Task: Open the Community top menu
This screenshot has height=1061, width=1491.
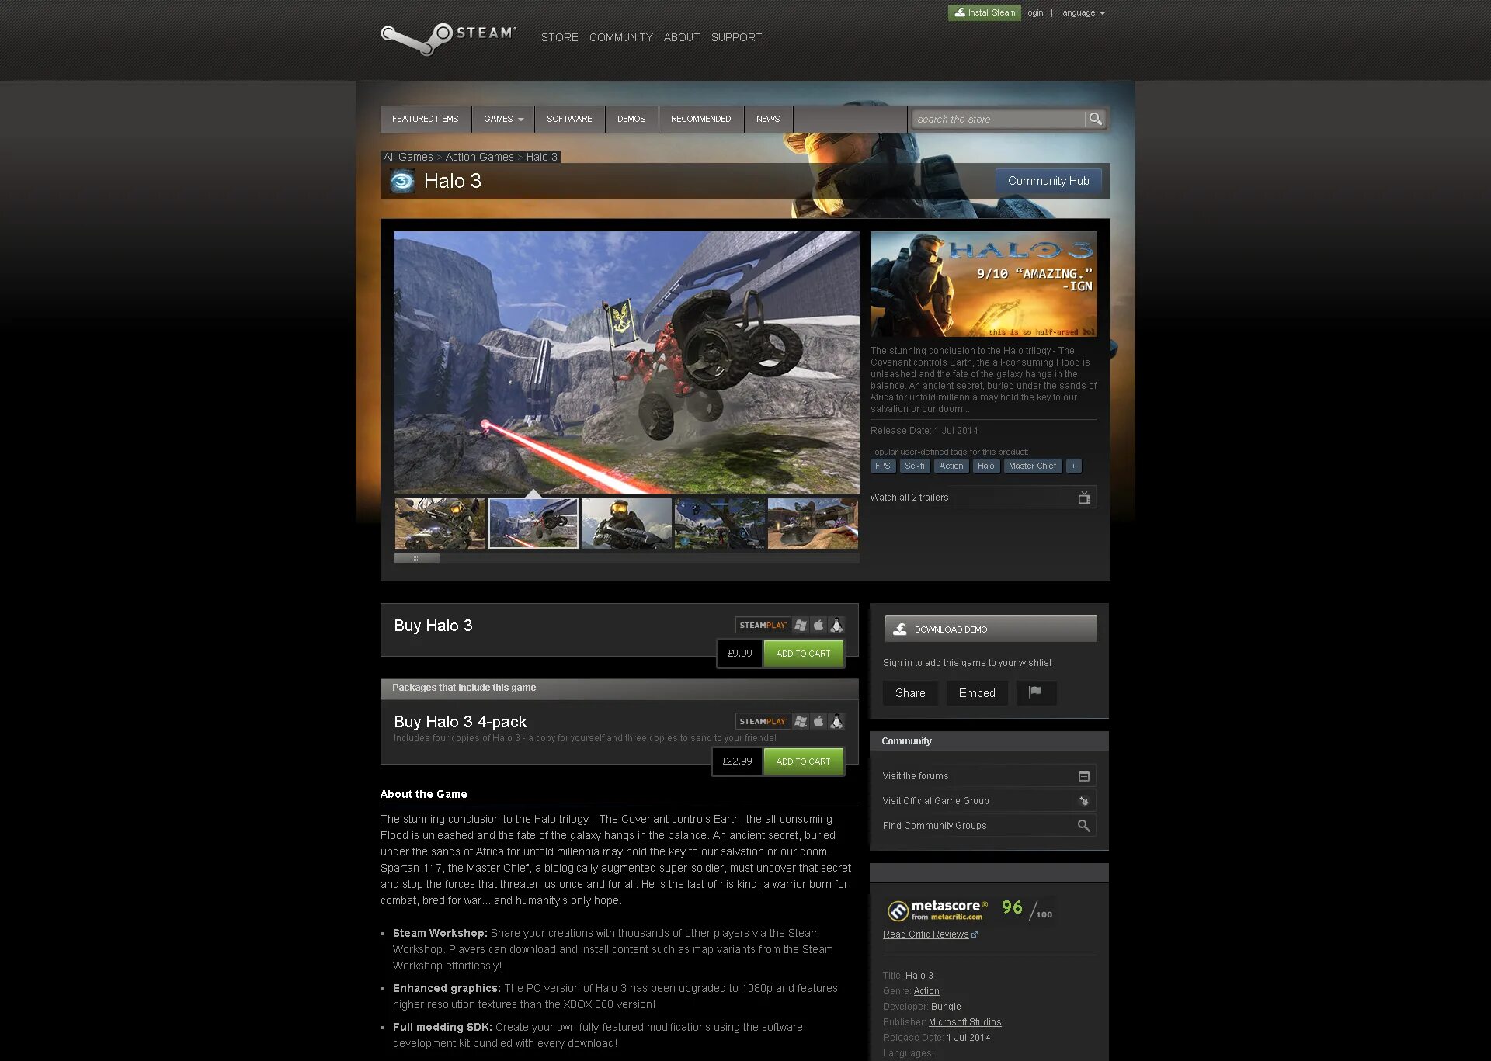Action: point(620,37)
